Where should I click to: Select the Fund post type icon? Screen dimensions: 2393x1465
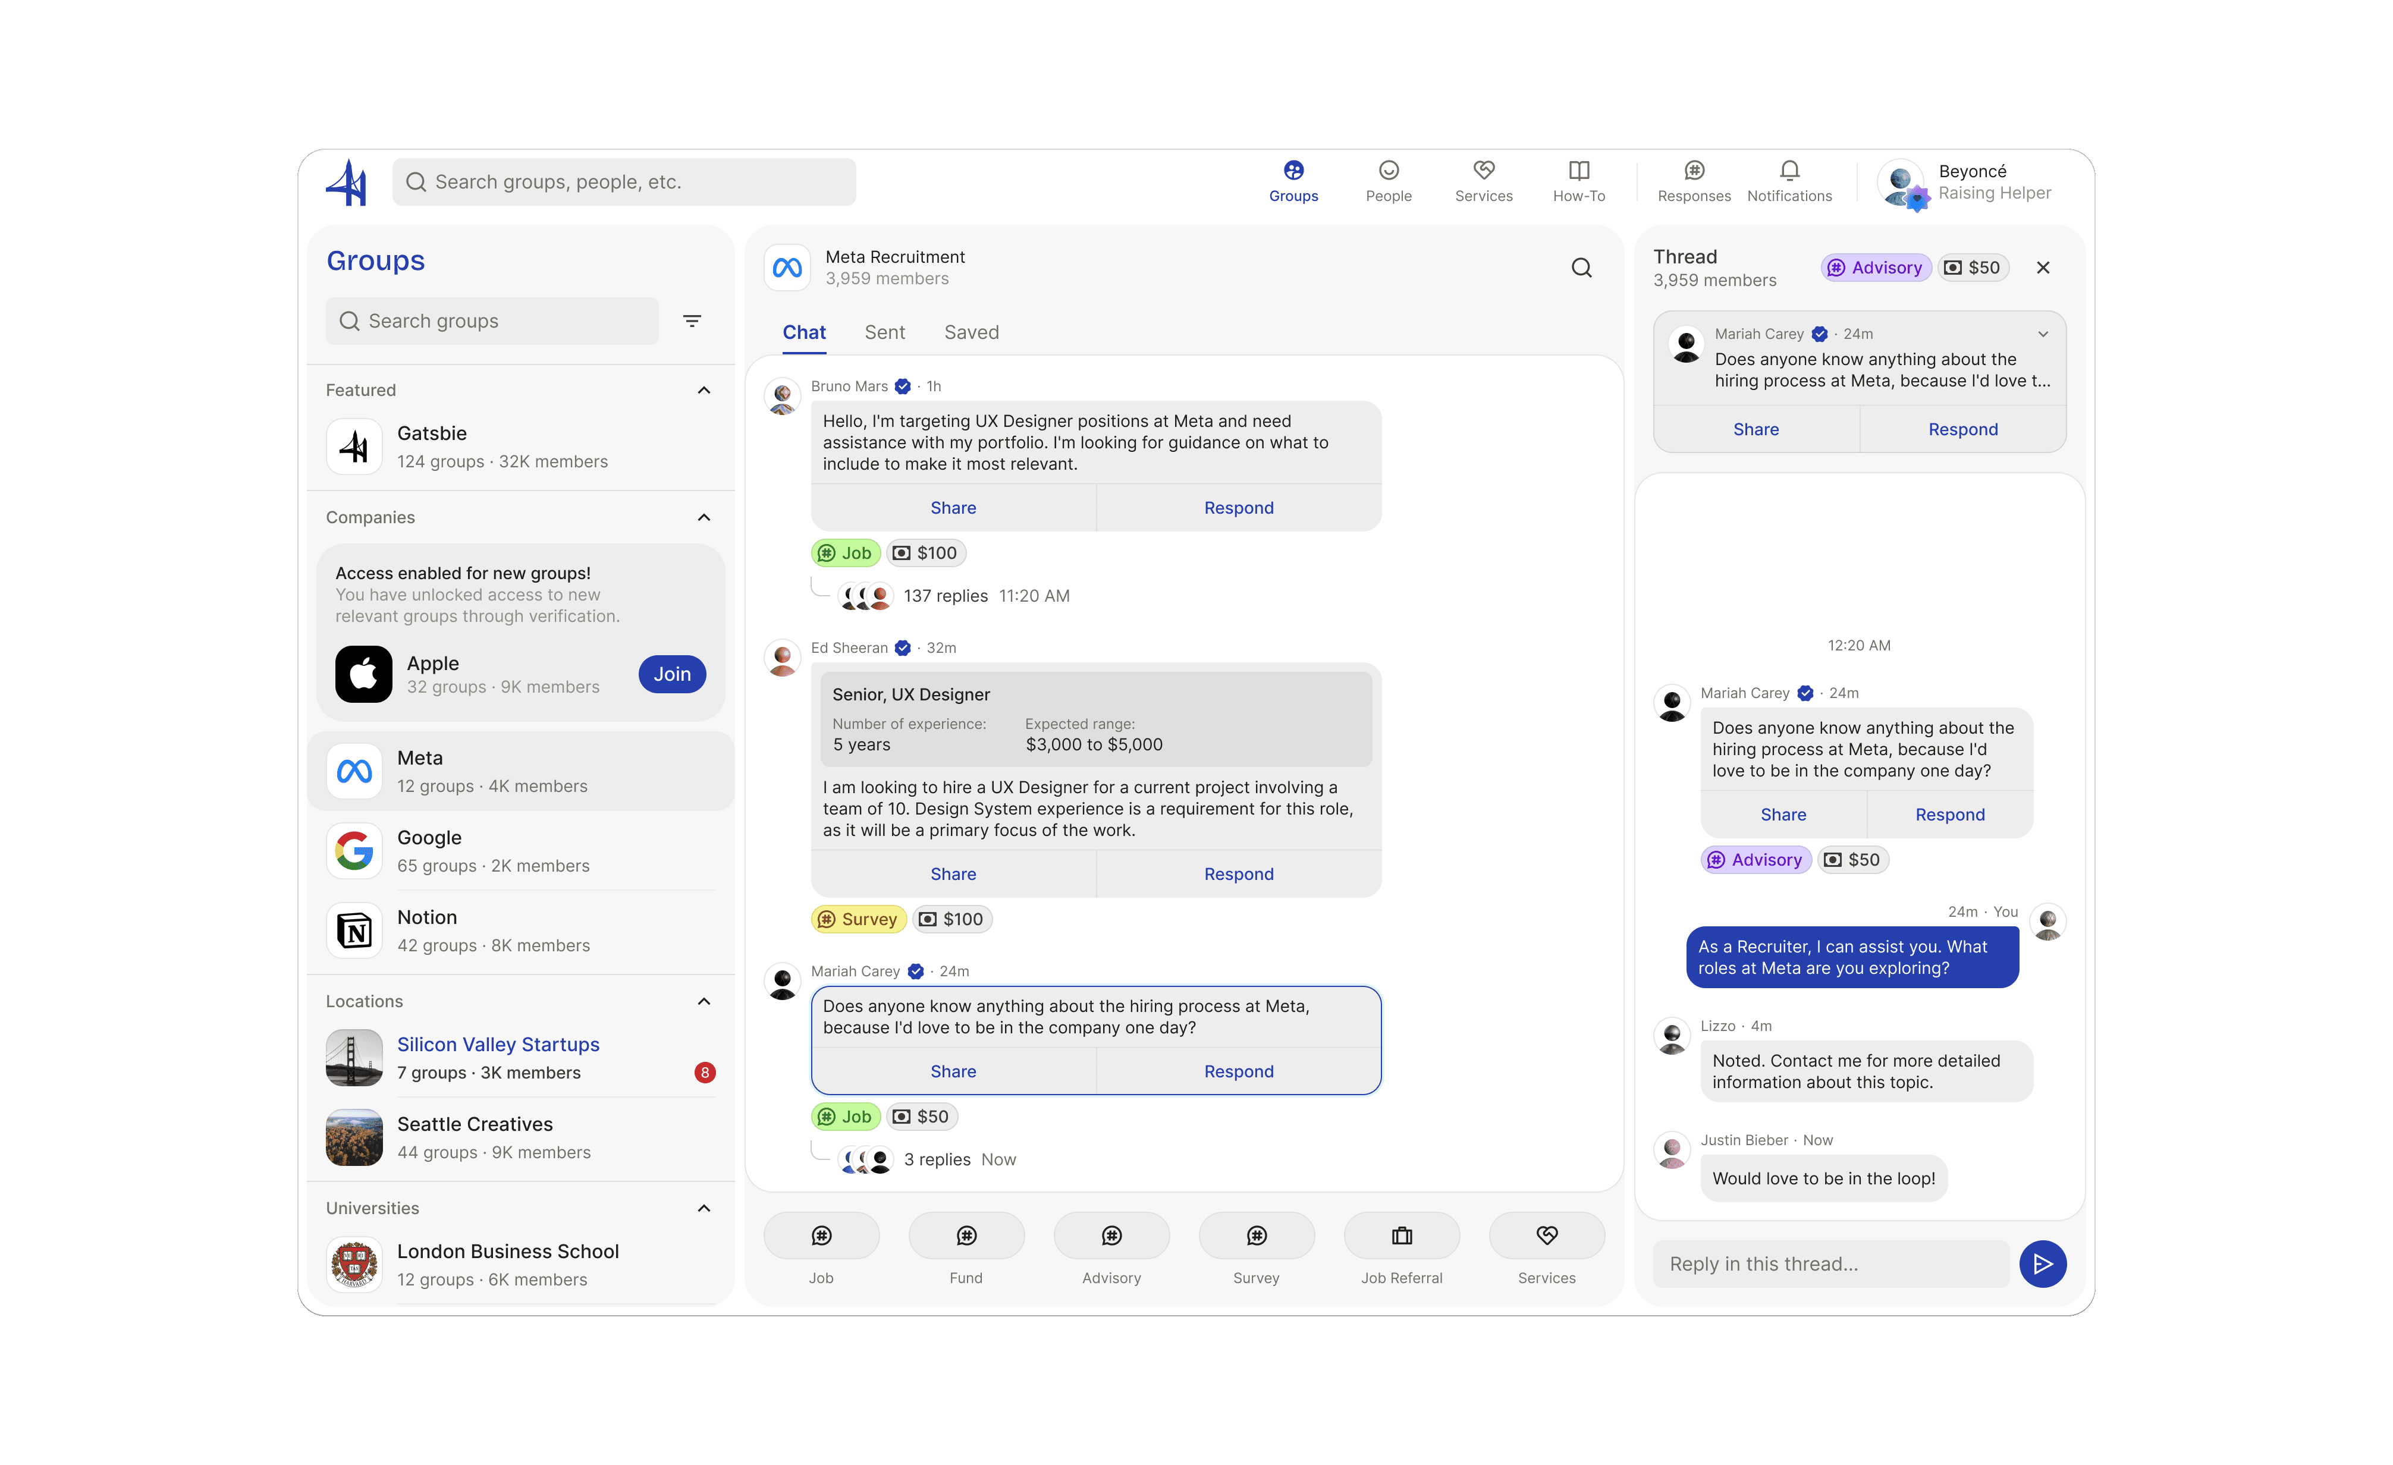965,1236
